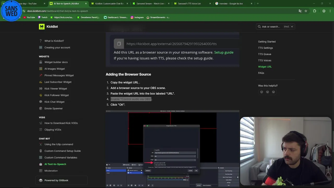
Task: Open the browser extensions puzzle icon
Action: click(314, 11)
